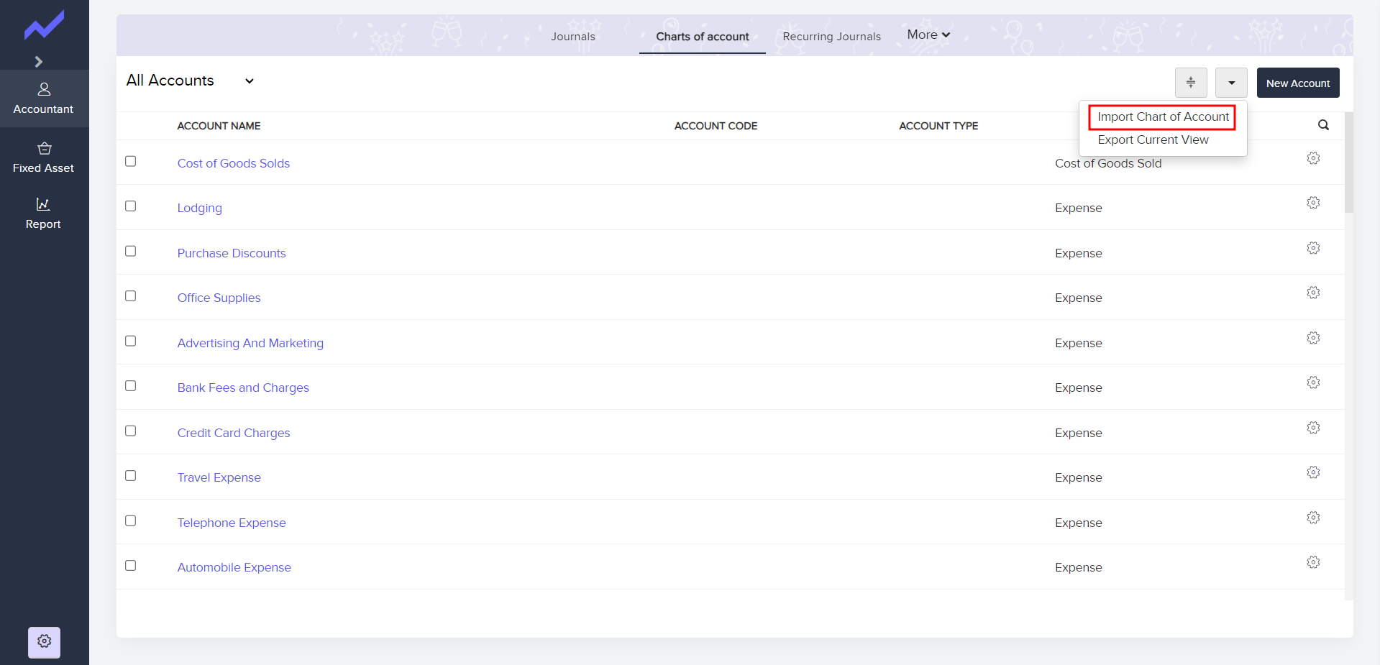
Task: Click Cost of Goods Sold type cell
Action: [x=1108, y=163]
